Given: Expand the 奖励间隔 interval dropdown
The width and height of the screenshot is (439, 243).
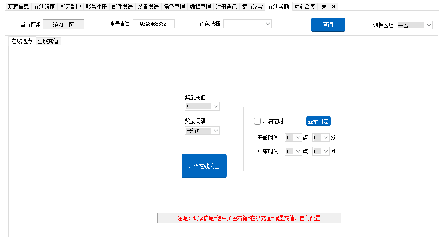Looking at the screenshot, I should [202, 131].
